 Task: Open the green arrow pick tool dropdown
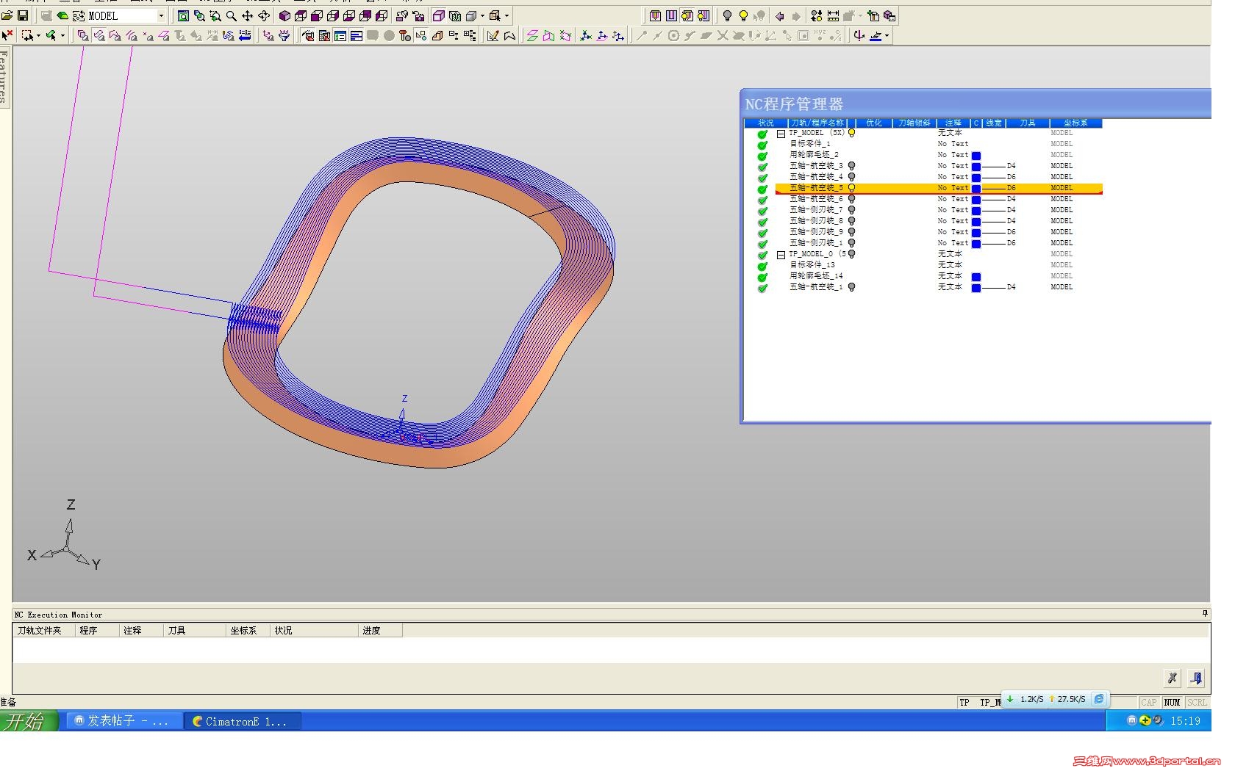click(x=62, y=35)
